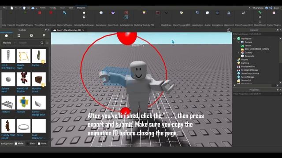Click the Sphere Mesh thumbnail
282x158 pixels.
coord(8,79)
